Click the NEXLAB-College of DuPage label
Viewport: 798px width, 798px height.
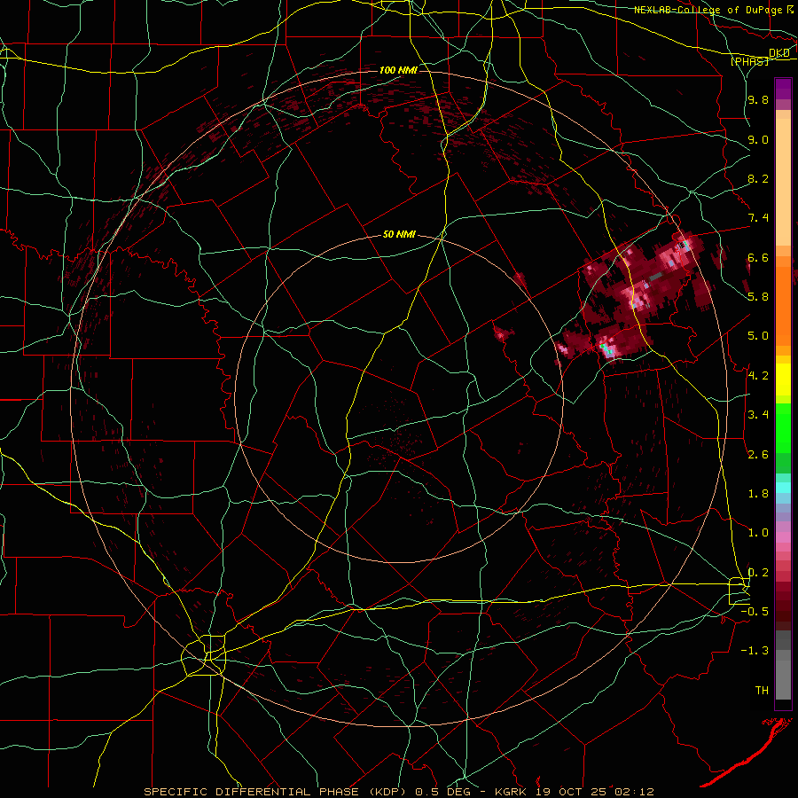[x=713, y=10]
